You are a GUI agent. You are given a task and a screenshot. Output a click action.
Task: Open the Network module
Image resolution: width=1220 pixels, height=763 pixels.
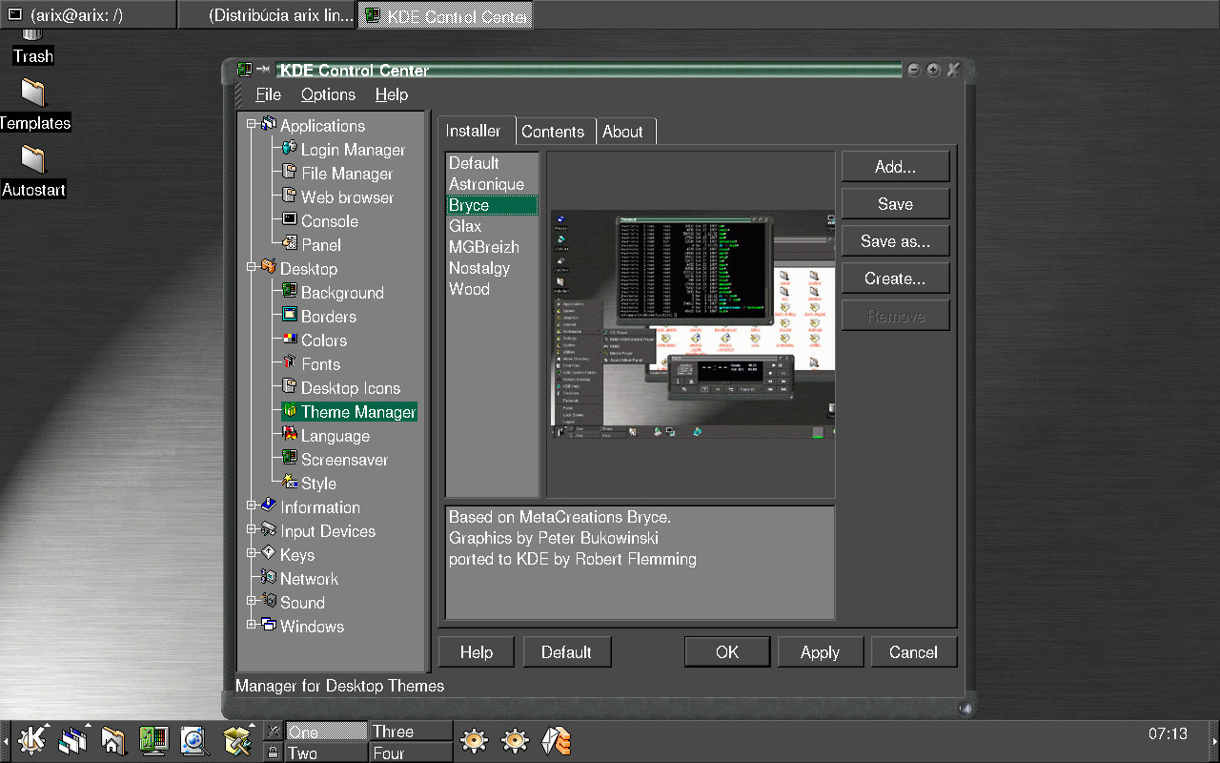tap(298, 579)
